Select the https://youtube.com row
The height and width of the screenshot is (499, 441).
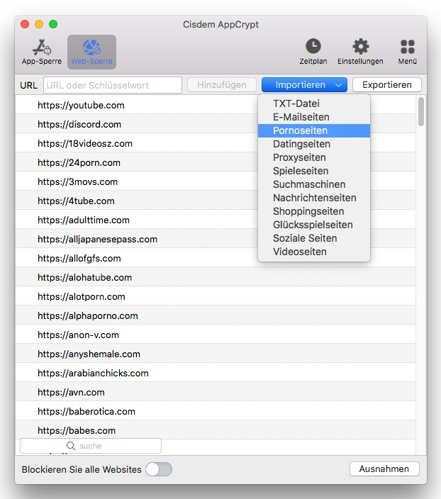[216, 106]
